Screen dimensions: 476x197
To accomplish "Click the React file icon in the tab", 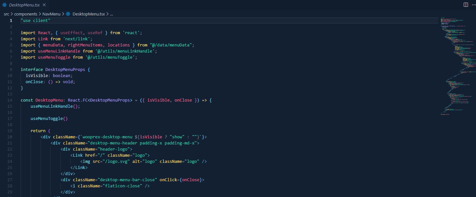I will [x=5, y=5].
